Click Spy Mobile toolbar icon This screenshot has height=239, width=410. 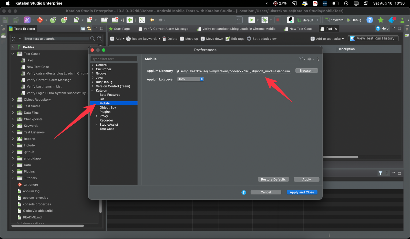[x=76, y=20]
